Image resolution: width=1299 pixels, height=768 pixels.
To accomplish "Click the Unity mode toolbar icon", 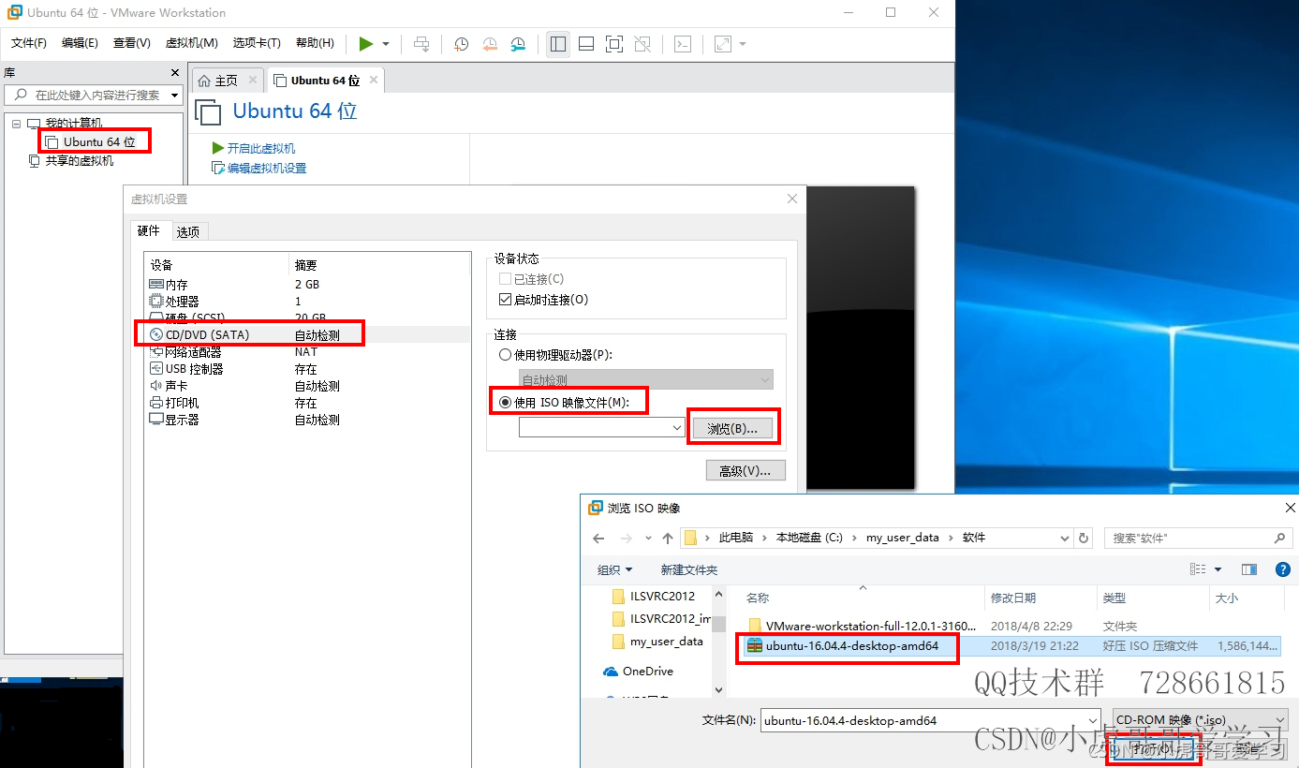I will (x=642, y=43).
